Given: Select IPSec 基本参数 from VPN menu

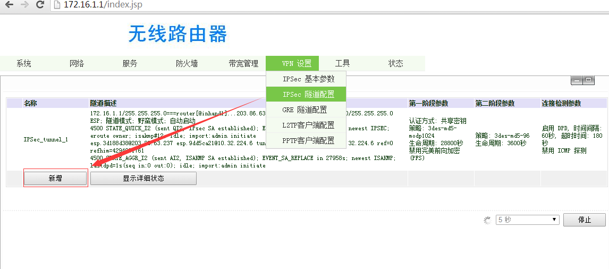Looking at the screenshot, I should [x=308, y=79].
